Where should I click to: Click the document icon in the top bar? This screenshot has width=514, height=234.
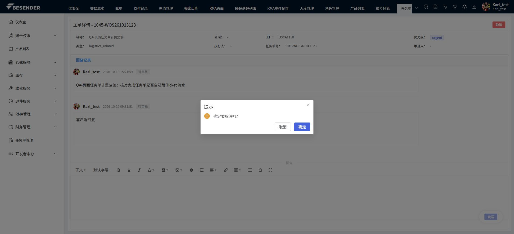pos(436,7)
